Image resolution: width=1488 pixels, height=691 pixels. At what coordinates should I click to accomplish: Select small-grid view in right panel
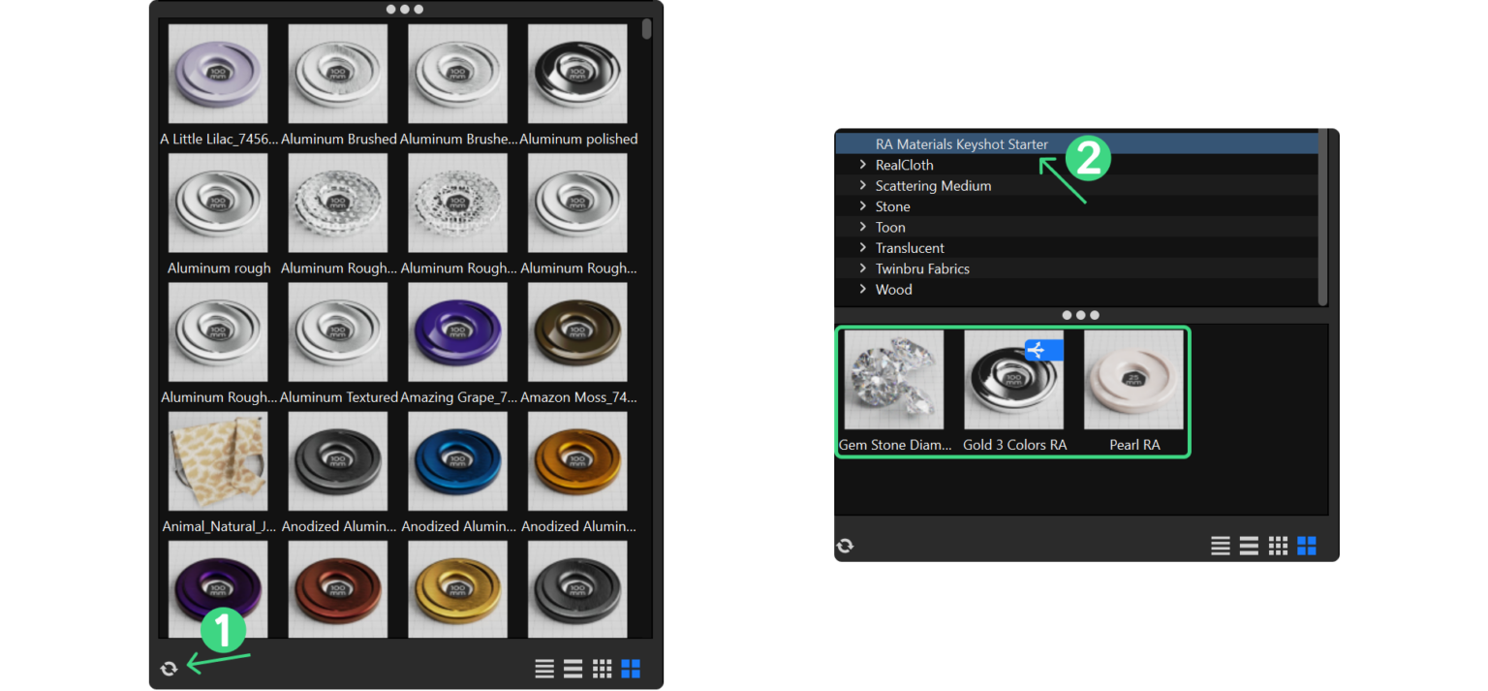[1278, 546]
